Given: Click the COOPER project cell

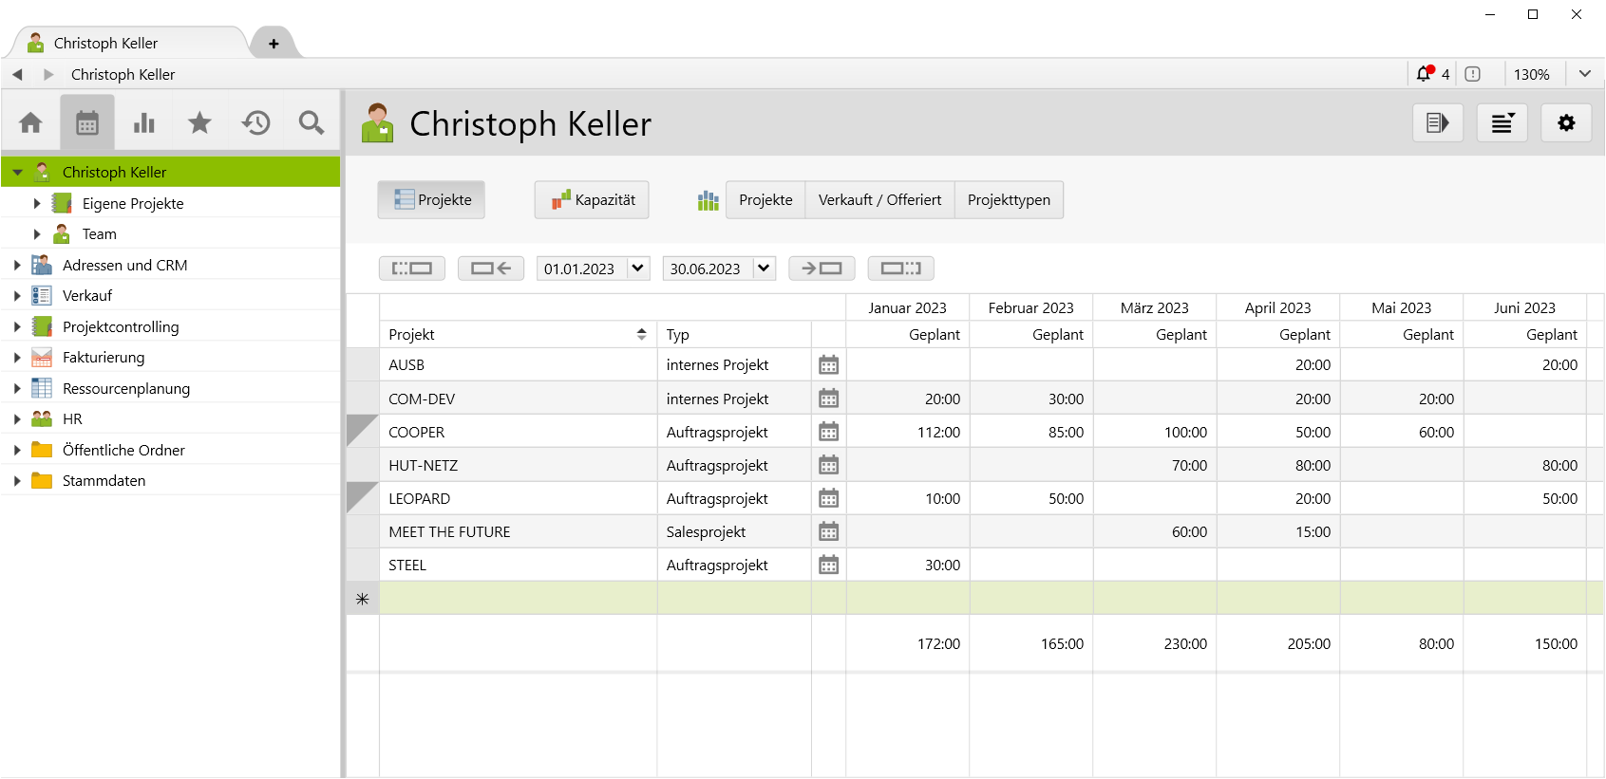Looking at the screenshot, I should pyautogui.click(x=518, y=432).
